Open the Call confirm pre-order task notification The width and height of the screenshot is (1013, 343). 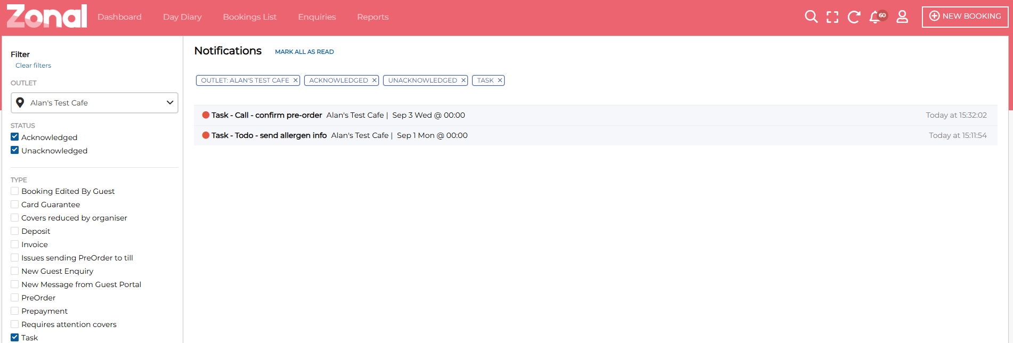pos(266,115)
